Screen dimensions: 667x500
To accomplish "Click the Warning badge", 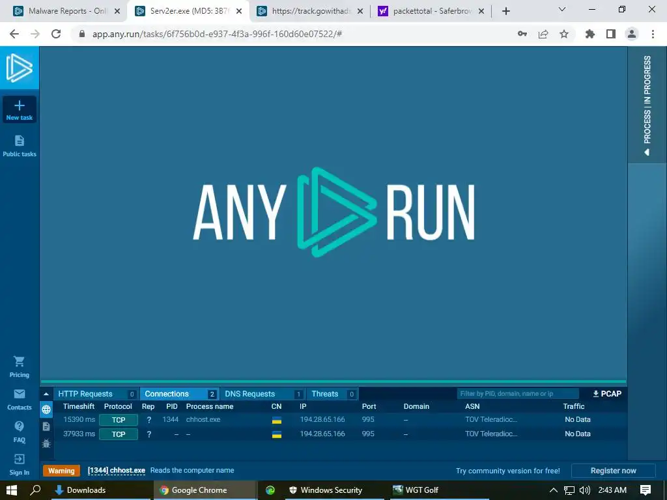I will pyautogui.click(x=61, y=471).
